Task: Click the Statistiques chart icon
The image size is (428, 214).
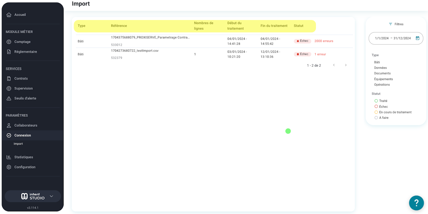Action: click(x=9, y=157)
